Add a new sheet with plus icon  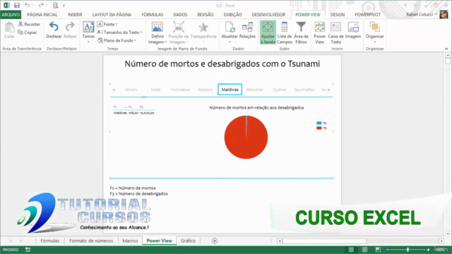pos(215,241)
